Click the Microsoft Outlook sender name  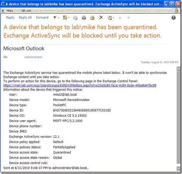(24, 49)
